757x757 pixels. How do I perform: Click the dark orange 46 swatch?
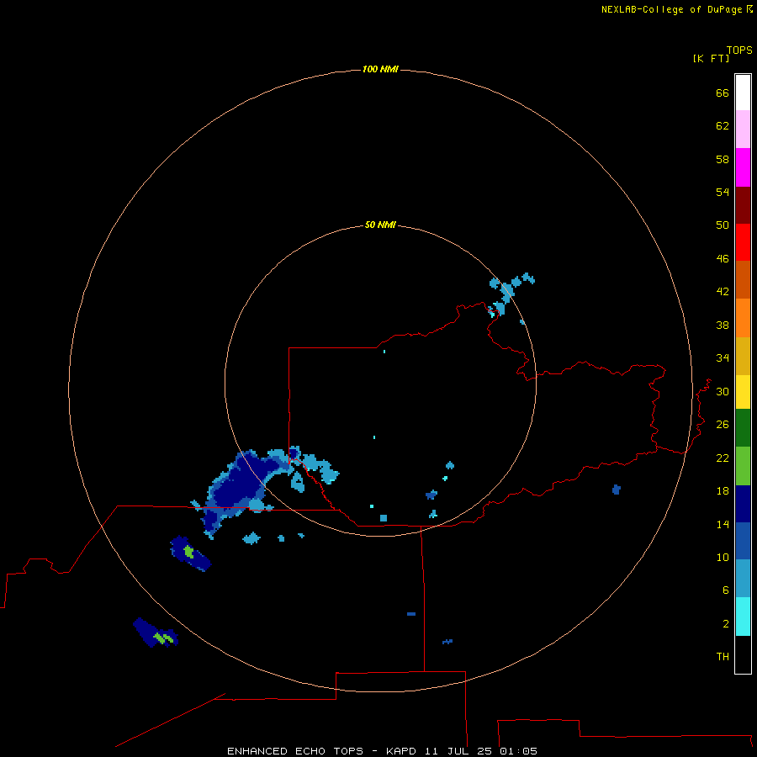[x=743, y=280]
